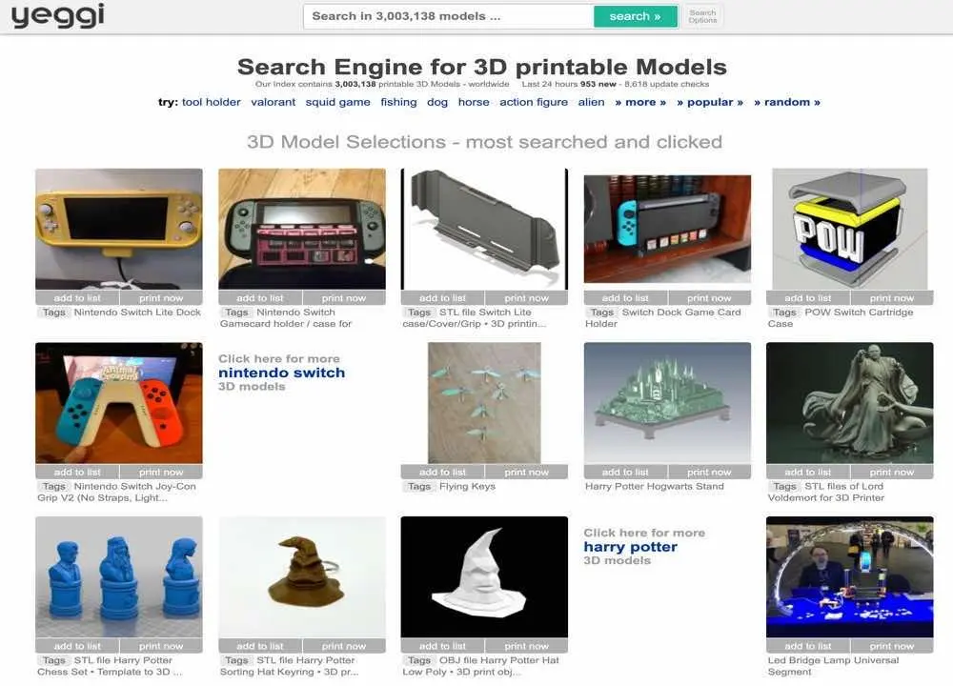Print now the Switch Dock Game Card Holder

(x=709, y=297)
